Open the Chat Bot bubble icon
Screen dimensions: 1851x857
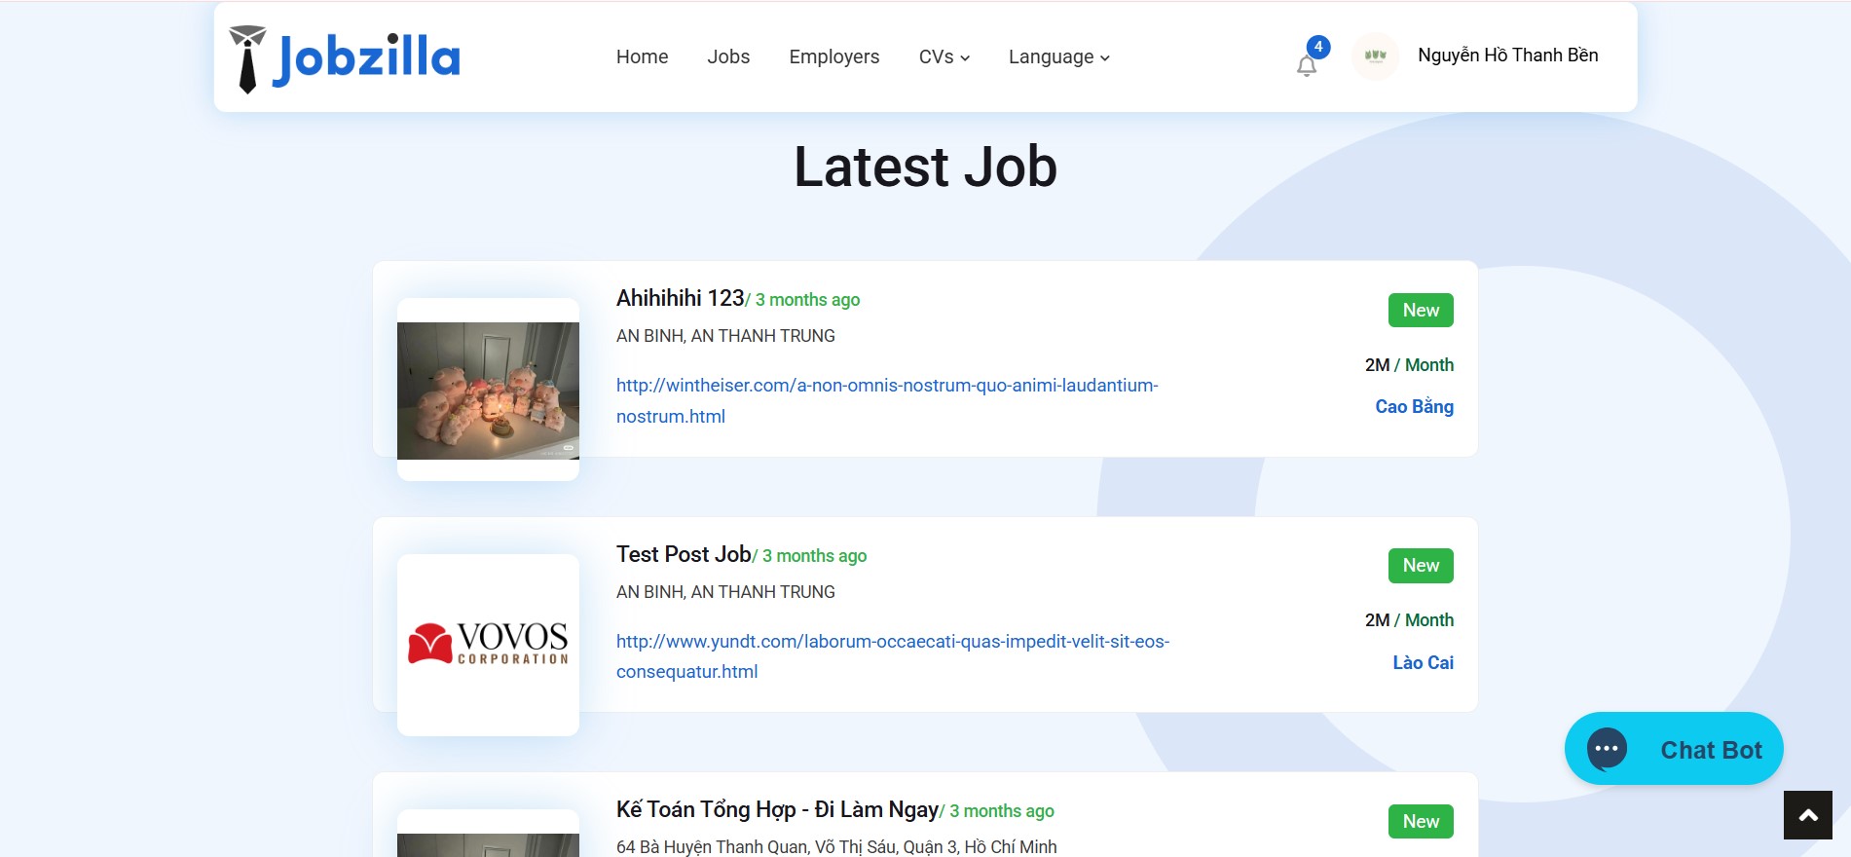coord(1607,749)
